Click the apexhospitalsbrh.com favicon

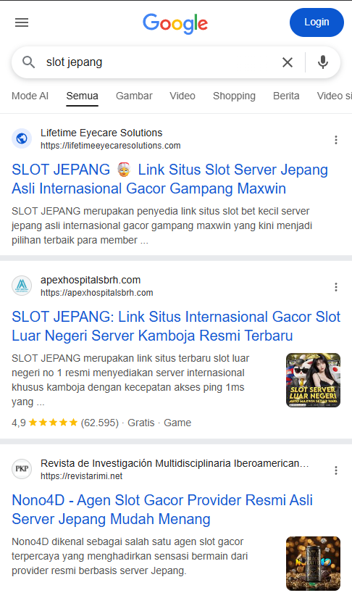[x=22, y=286]
